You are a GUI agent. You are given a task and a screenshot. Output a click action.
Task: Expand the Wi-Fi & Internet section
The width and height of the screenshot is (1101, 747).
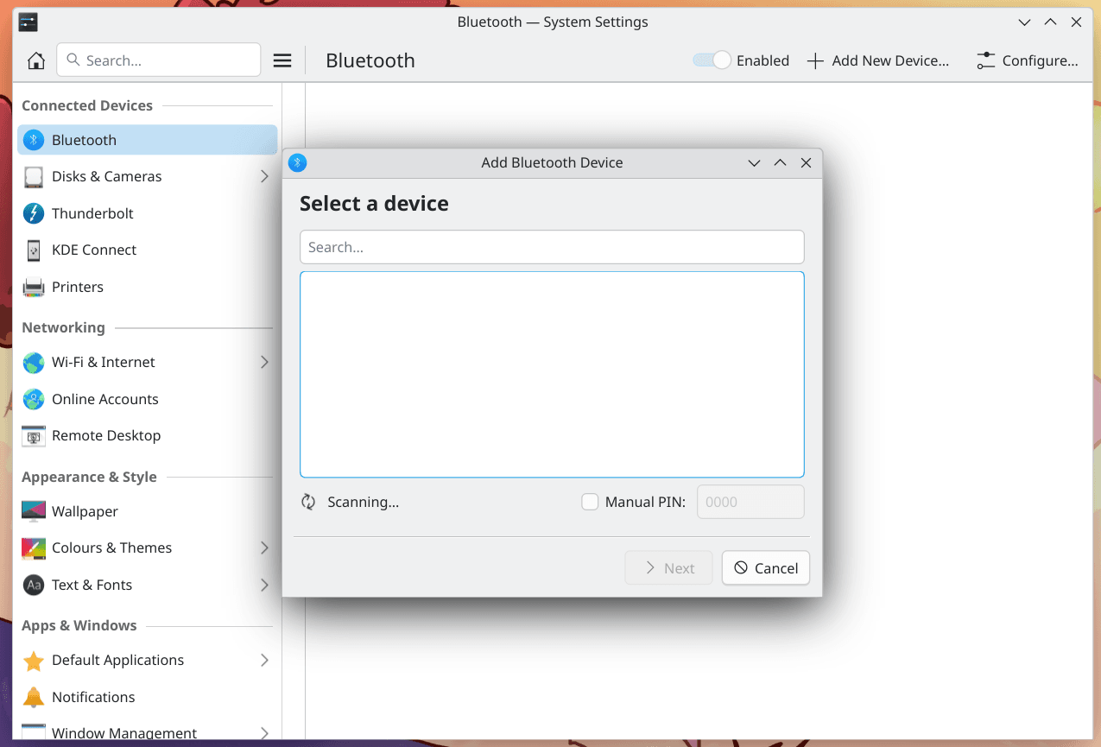click(264, 362)
